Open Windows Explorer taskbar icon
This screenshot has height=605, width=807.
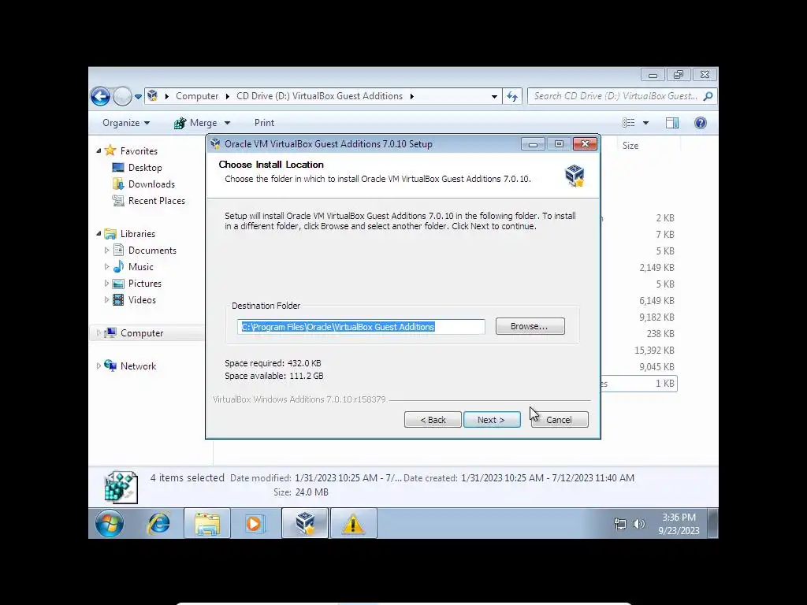tap(207, 523)
